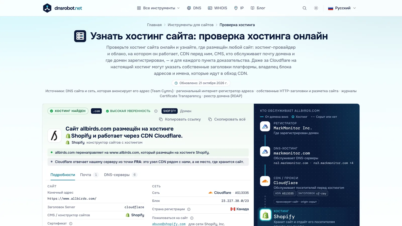Click the ASN AS13335 badge

coord(284,193)
